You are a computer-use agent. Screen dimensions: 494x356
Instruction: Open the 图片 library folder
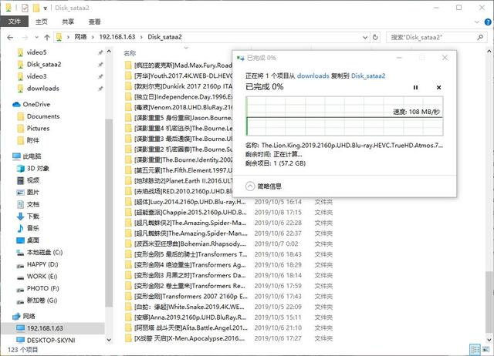[32, 192]
